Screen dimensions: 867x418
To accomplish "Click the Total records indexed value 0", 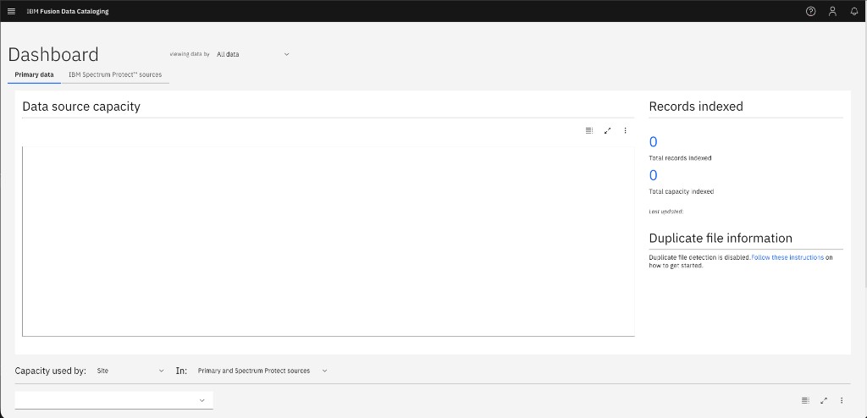I will point(653,142).
